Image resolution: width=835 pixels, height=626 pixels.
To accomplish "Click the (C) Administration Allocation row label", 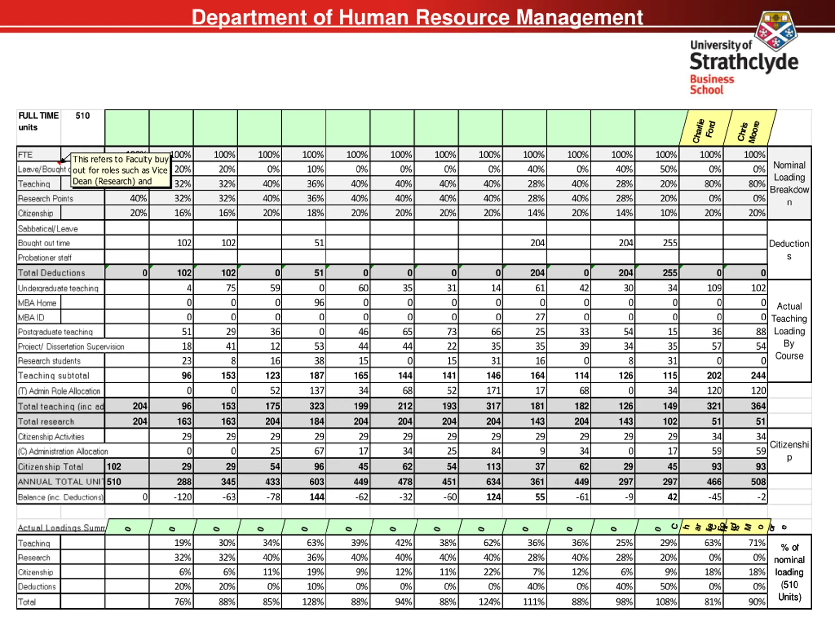I will (x=63, y=451).
